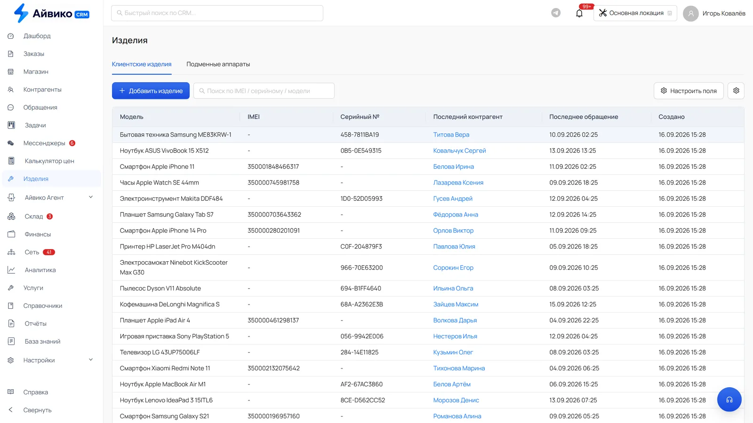Open the Основная локация location dropdown
The height and width of the screenshot is (423, 753).
click(x=635, y=13)
